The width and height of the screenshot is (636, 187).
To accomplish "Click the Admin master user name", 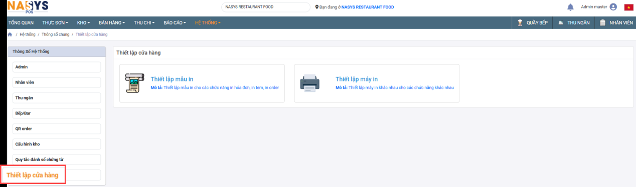I will pyautogui.click(x=594, y=7).
